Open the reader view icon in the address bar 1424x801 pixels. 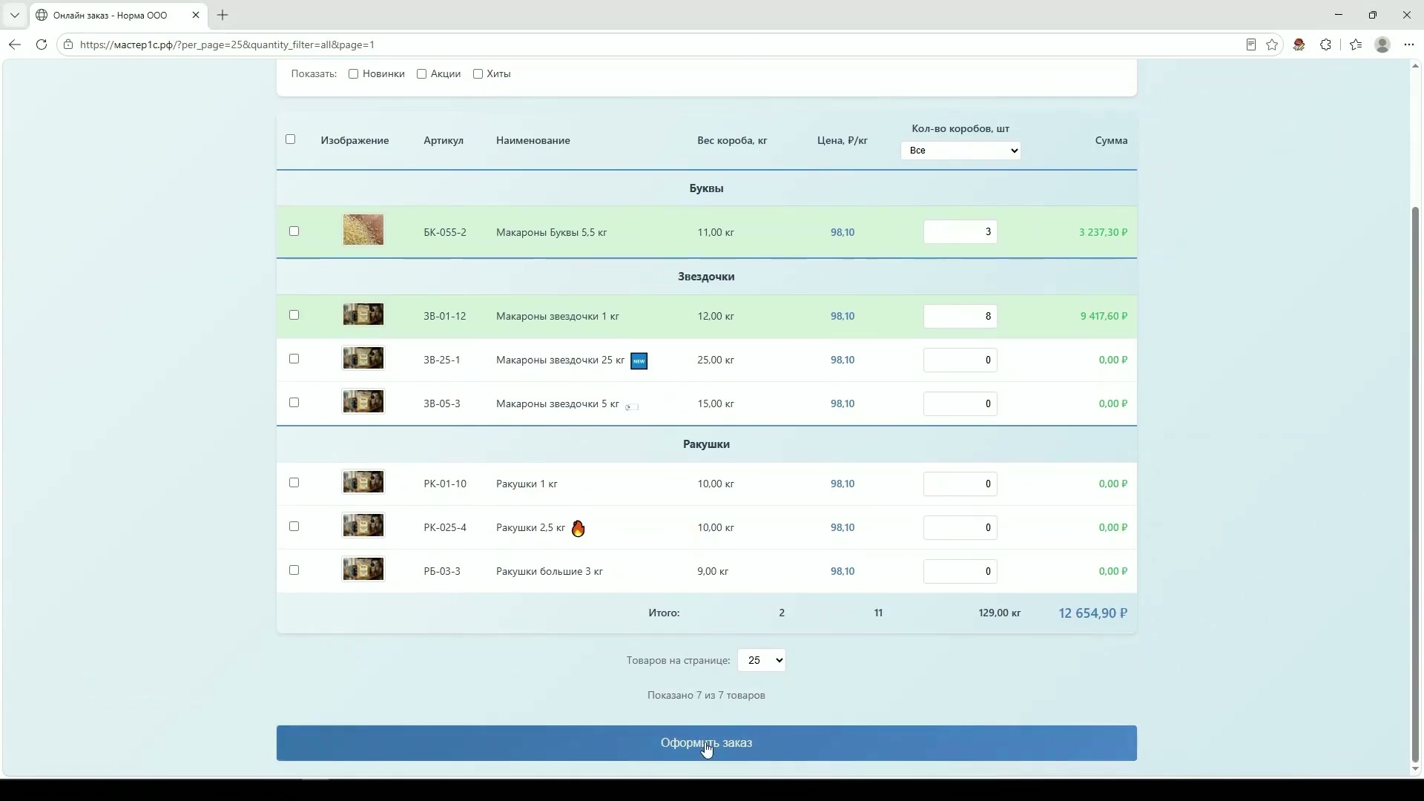(1250, 44)
